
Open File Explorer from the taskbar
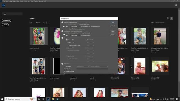pos(53,99)
